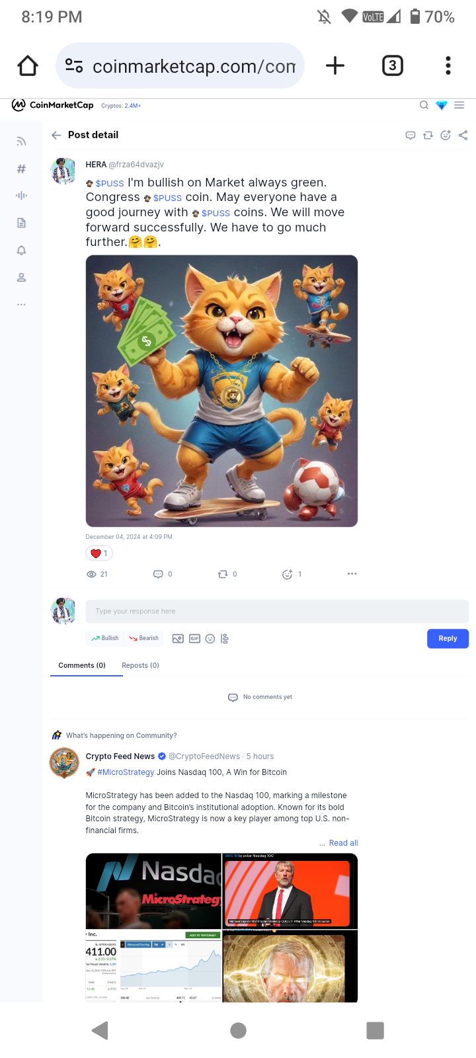Open CoinMarketCap search magnifier icon

coord(424,105)
